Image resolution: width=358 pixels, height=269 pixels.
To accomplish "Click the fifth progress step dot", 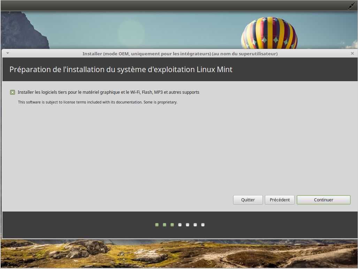I will (x=188, y=225).
